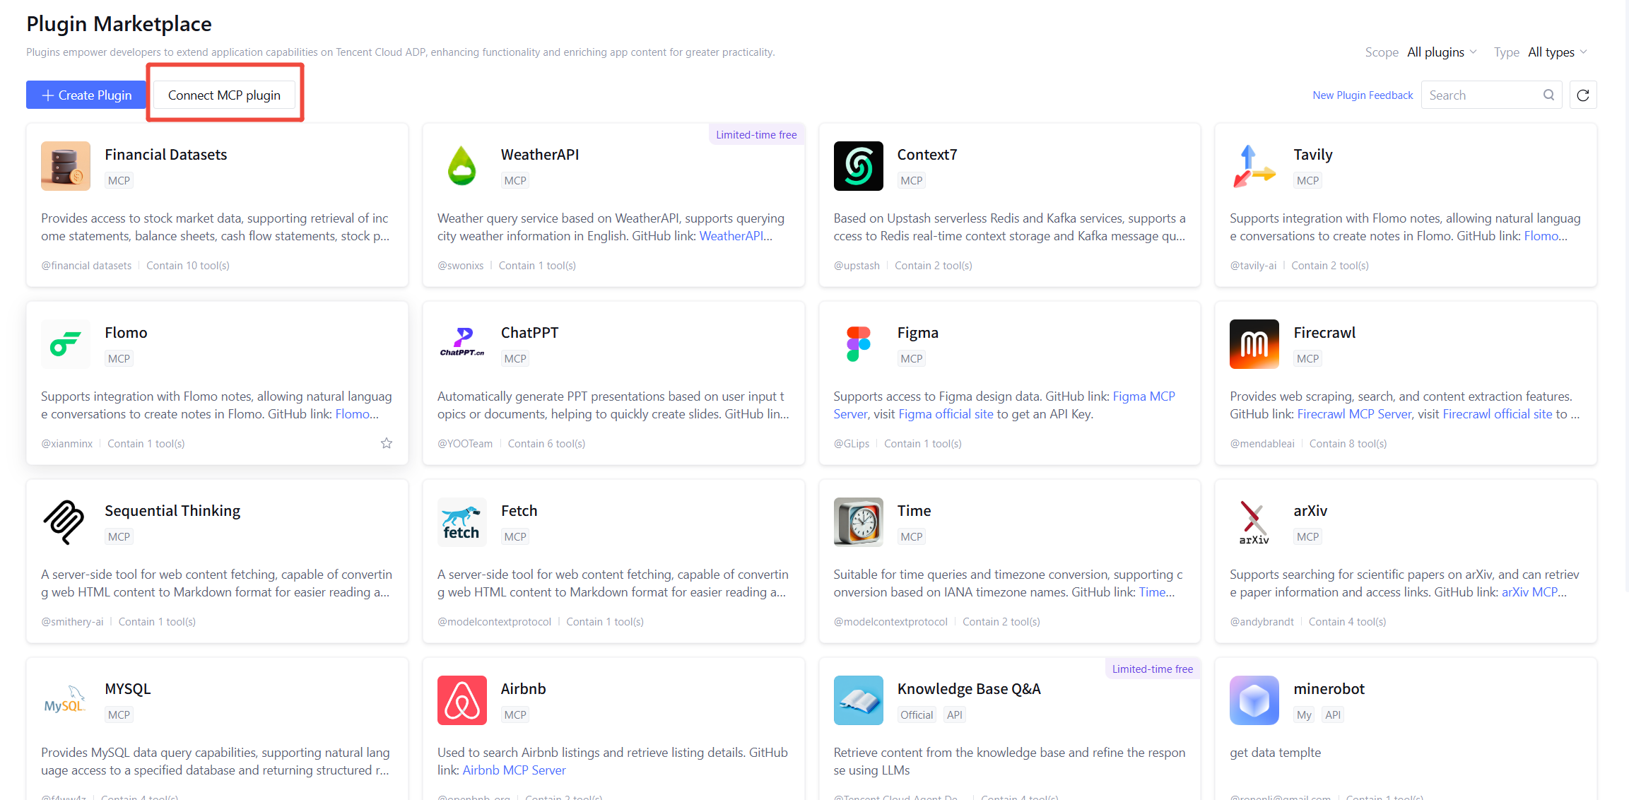Open the Financial Datasets plugin card
This screenshot has width=1629, height=800.
217,205
